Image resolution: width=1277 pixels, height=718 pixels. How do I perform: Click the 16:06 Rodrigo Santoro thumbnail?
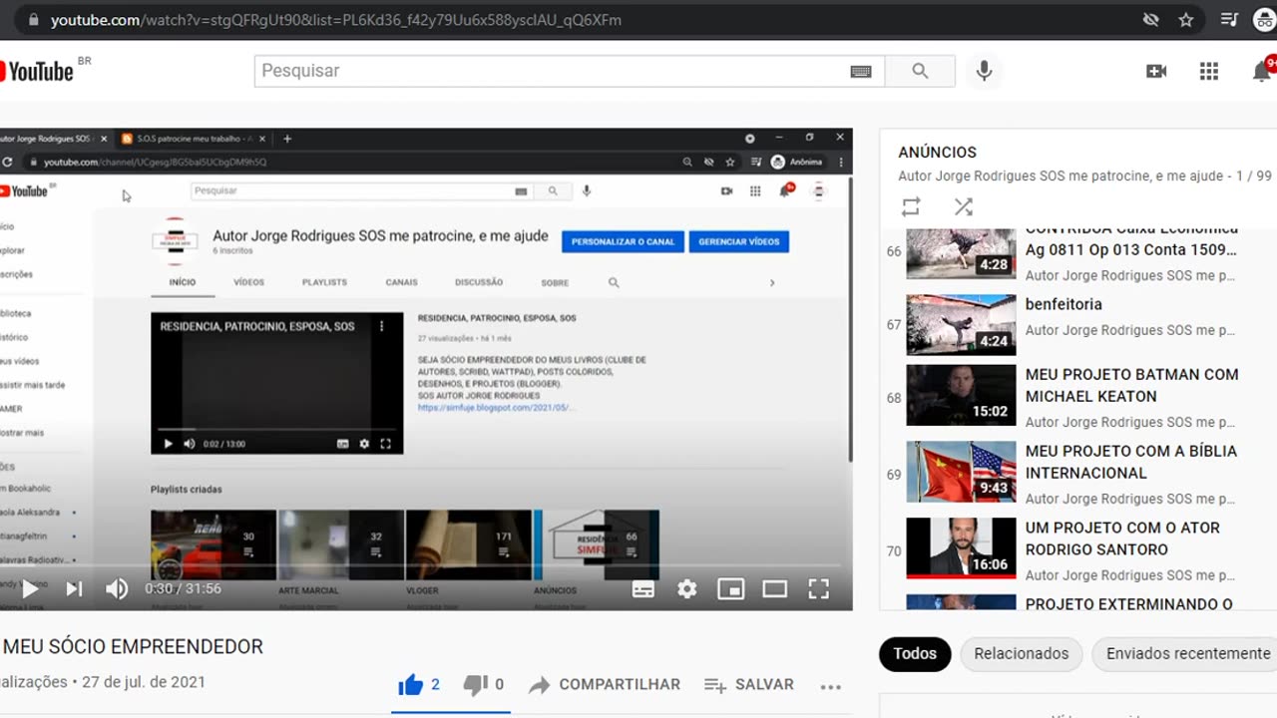[961, 548]
